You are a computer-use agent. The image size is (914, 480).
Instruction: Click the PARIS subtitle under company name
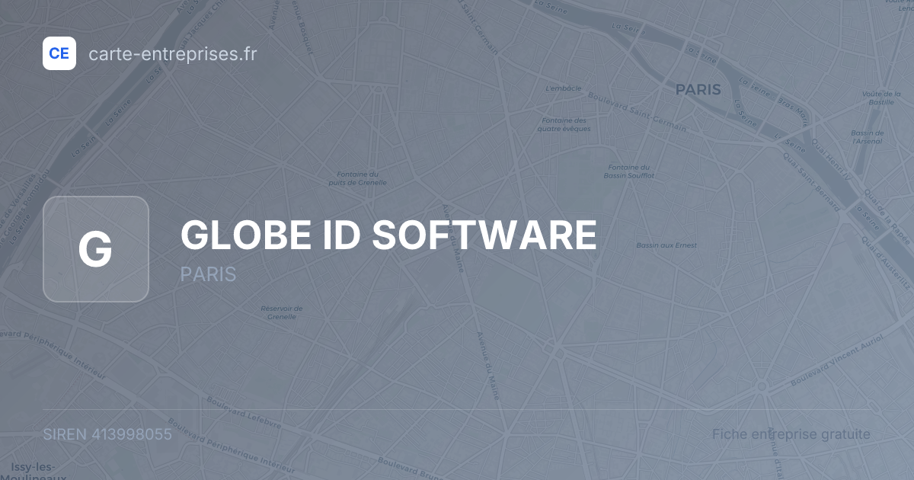[208, 274]
